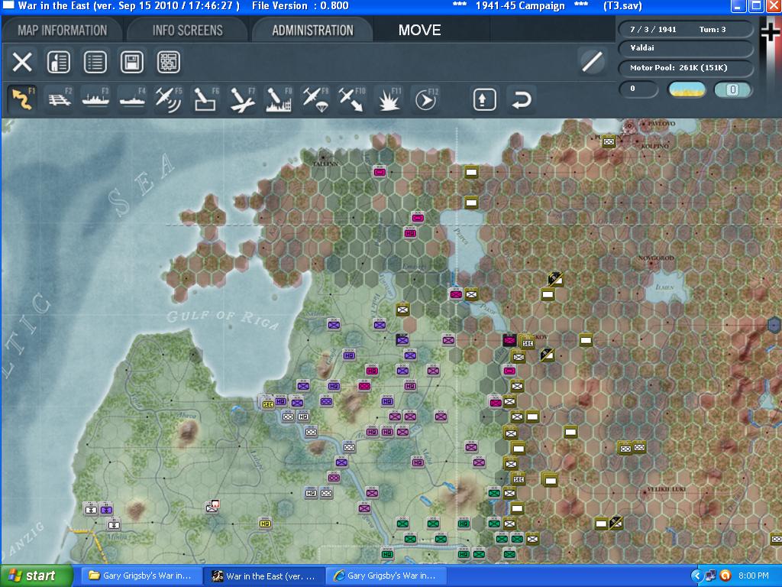Click the upward arrow box icon

point(484,99)
